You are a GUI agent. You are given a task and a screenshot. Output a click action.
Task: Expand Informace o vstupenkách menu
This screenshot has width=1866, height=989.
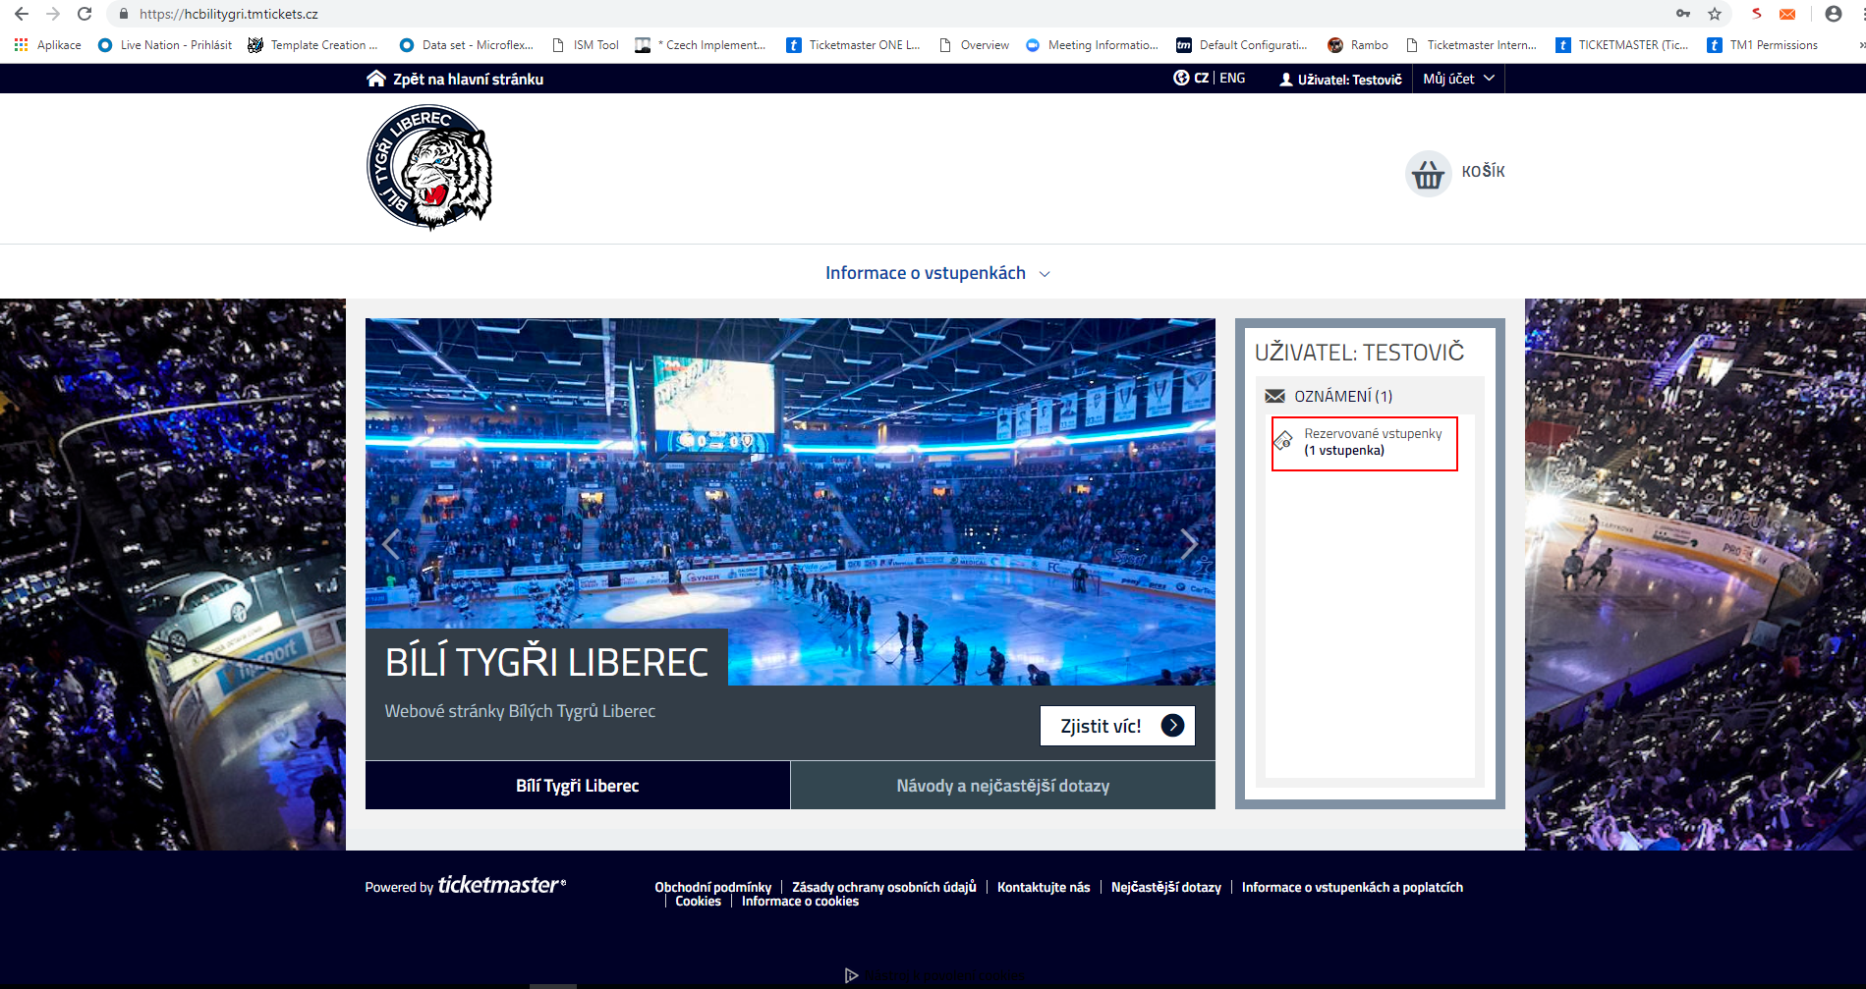click(x=936, y=273)
